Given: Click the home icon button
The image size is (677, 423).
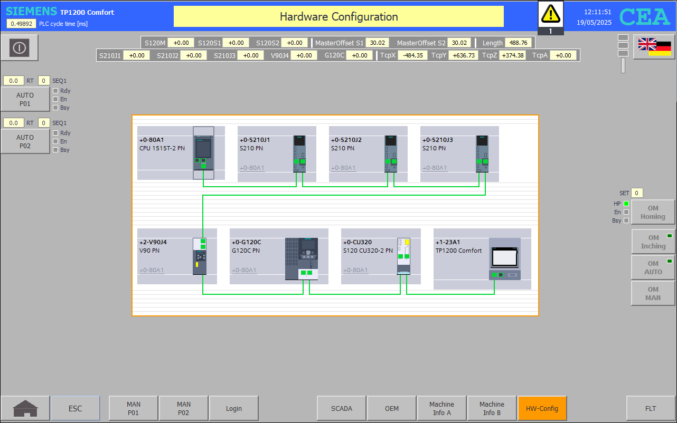Looking at the screenshot, I should pos(25,408).
